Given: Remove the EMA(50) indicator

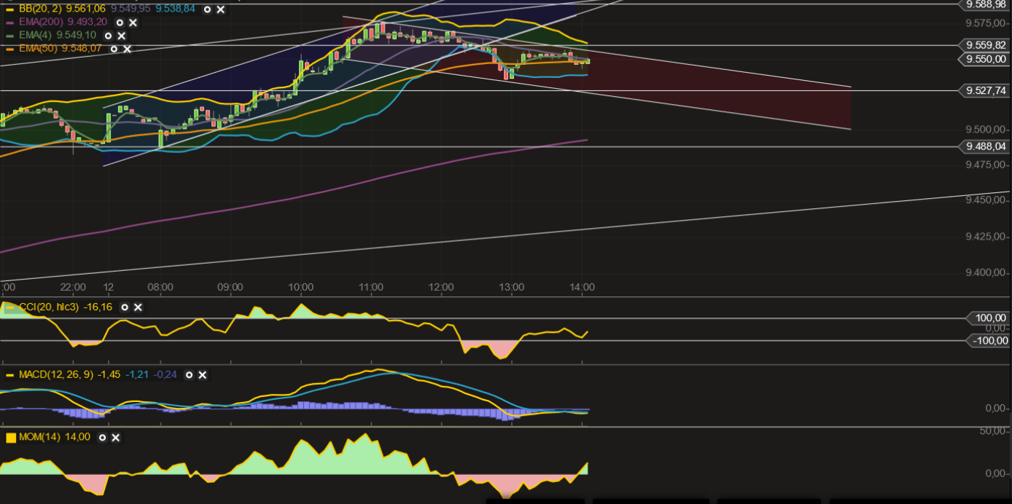Looking at the screenshot, I should point(128,49).
